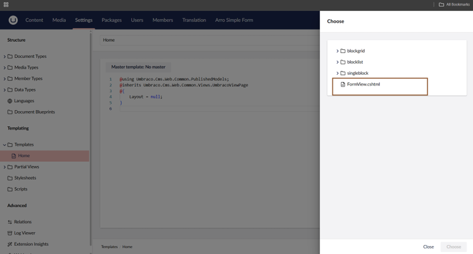Click the Log Viewer icon
This screenshot has width=473, height=254.
pyautogui.click(x=10, y=233)
